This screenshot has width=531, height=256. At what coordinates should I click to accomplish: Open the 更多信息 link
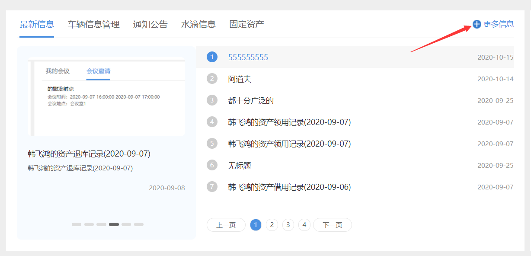[x=499, y=24]
